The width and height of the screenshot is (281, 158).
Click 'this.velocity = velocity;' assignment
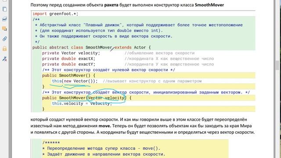coord(82,104)
